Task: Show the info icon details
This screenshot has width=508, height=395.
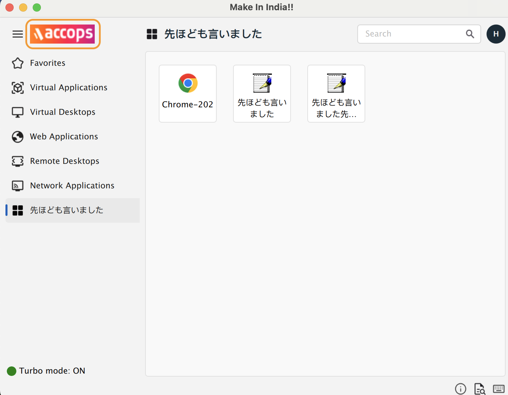Action: coord(460,389)
